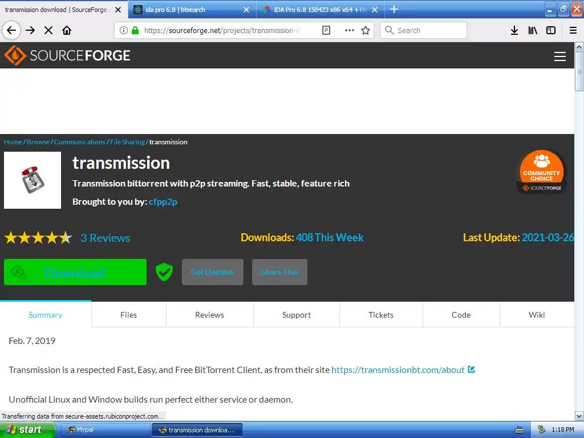The height and width of the screenshot is (438, 584).
Task: Open page actions three-dots menu
Action: pyautogui.click(x=350, y=30)
